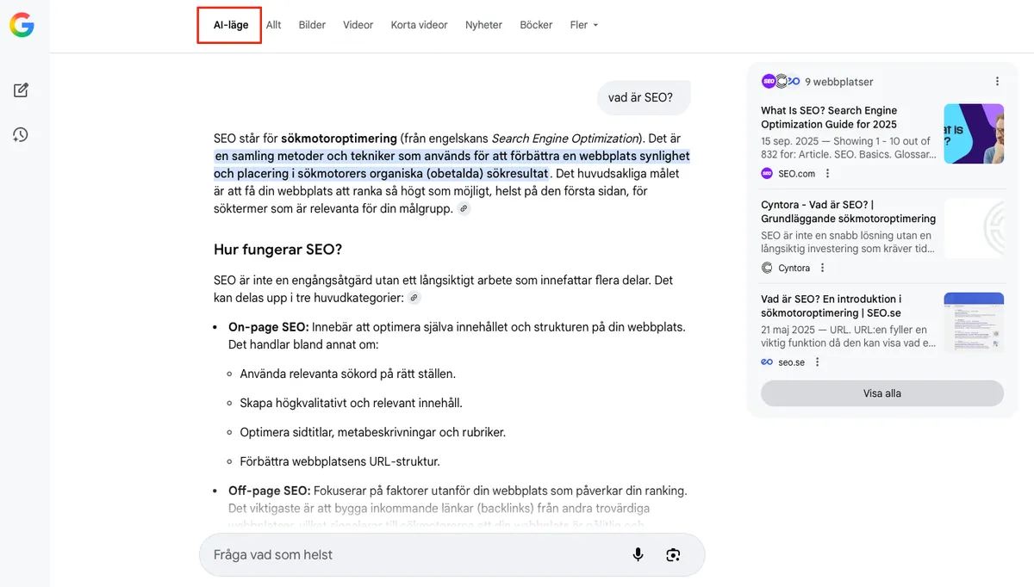Image resolution: width=1034 pixels, height=587 pixels.
Task: Click 'Cyntora' source name
Action: (x=794, y=269)
